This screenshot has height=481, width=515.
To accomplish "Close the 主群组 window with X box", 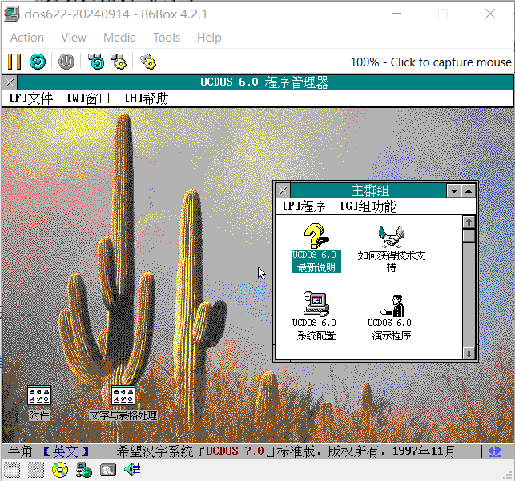I will click(283, 190).
